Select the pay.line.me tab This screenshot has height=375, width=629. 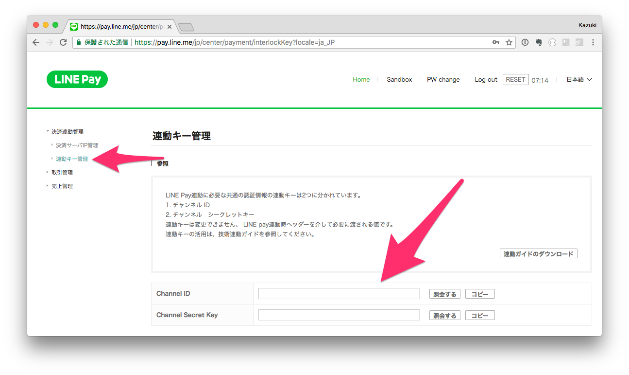(120, 27)
